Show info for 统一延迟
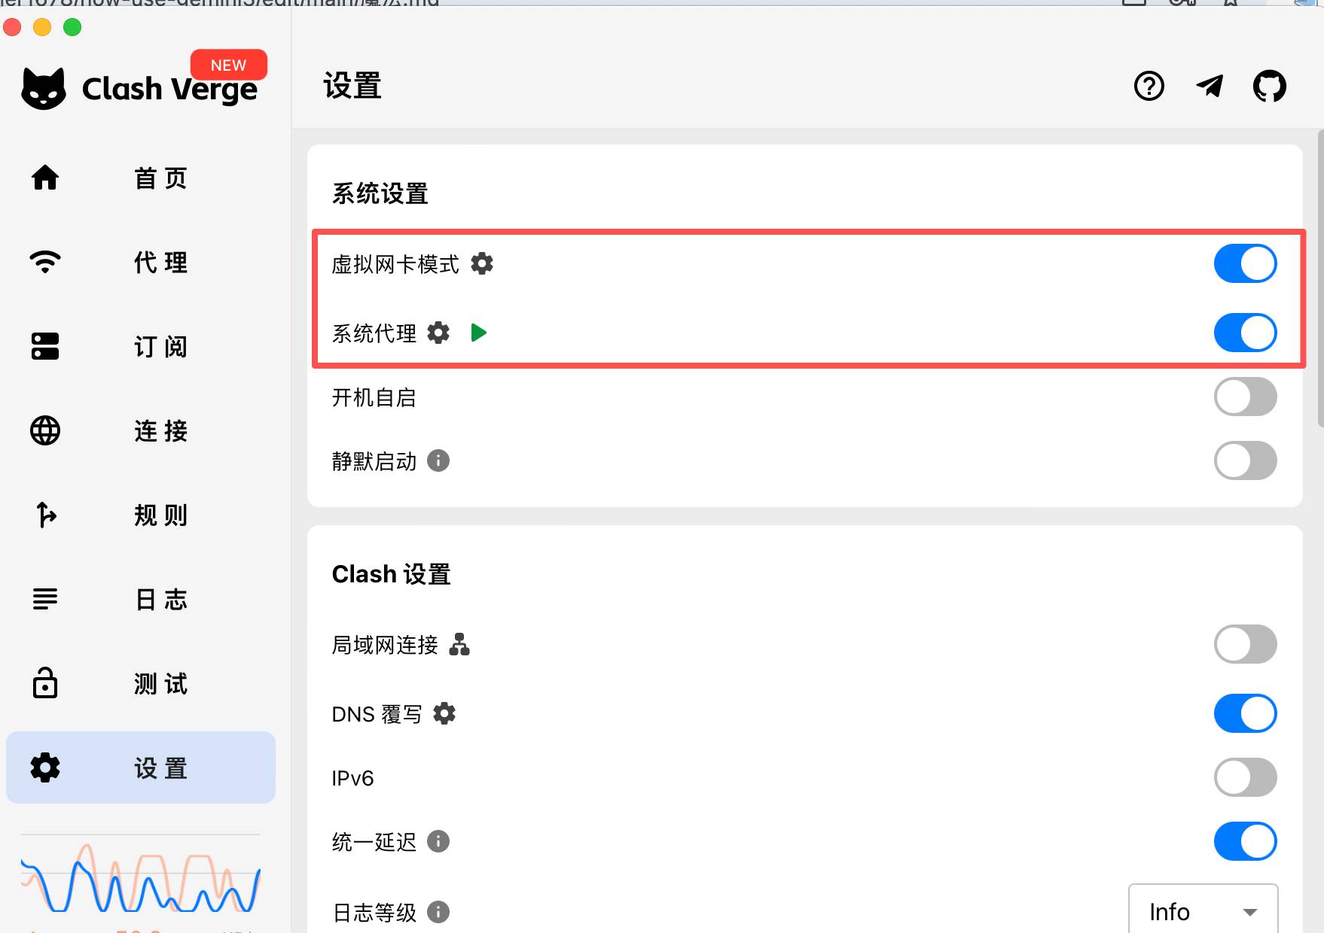 [x=438, y=841]
